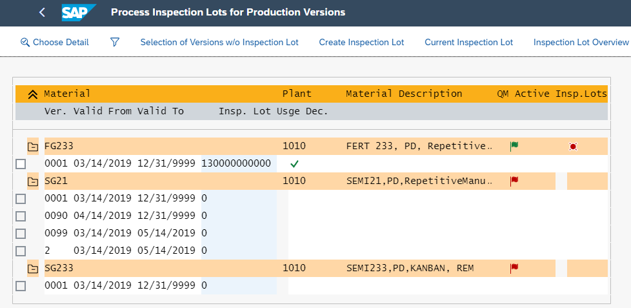Go back using the header arrow
This screenshot has height=308, width=631.
tap(42, 12)
